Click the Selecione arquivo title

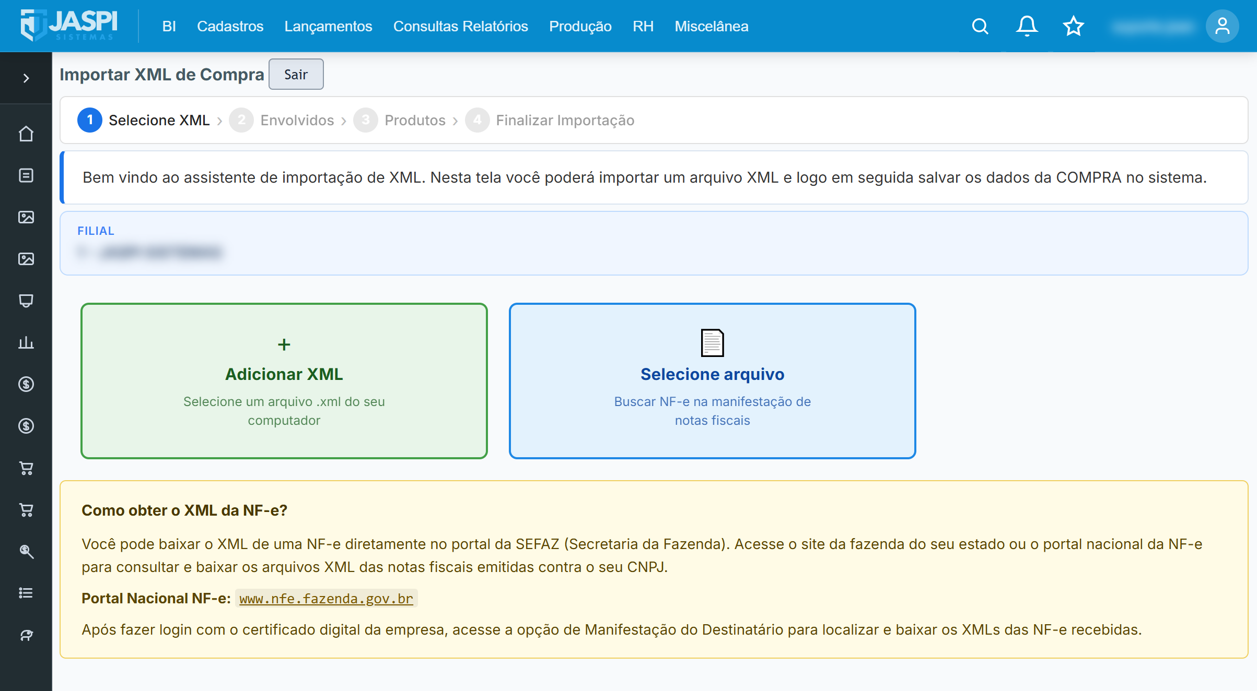click(712, 374)
